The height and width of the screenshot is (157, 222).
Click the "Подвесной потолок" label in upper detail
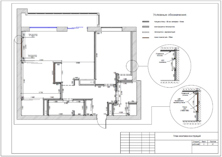pos(160,54)
